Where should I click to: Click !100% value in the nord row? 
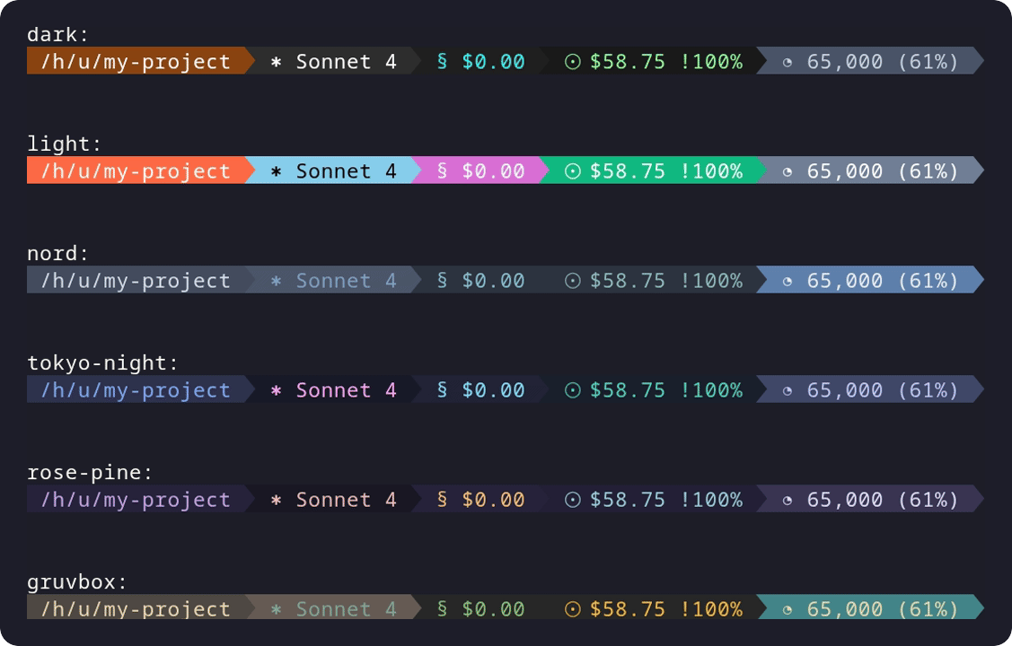712,281
